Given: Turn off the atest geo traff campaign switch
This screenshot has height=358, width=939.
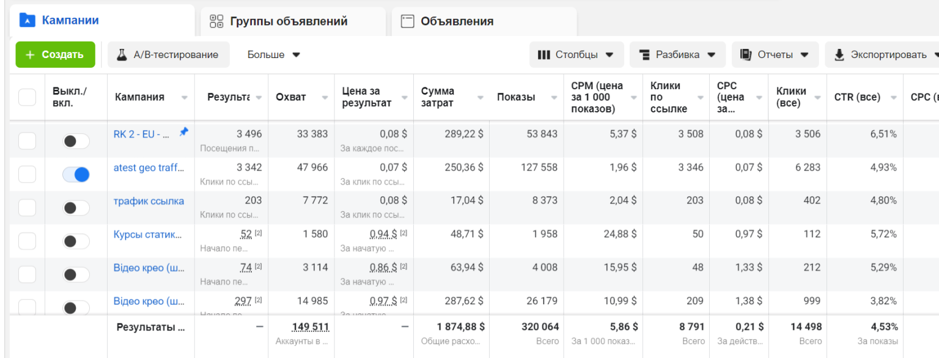Looking at the screenshot, I should [76, 175].
